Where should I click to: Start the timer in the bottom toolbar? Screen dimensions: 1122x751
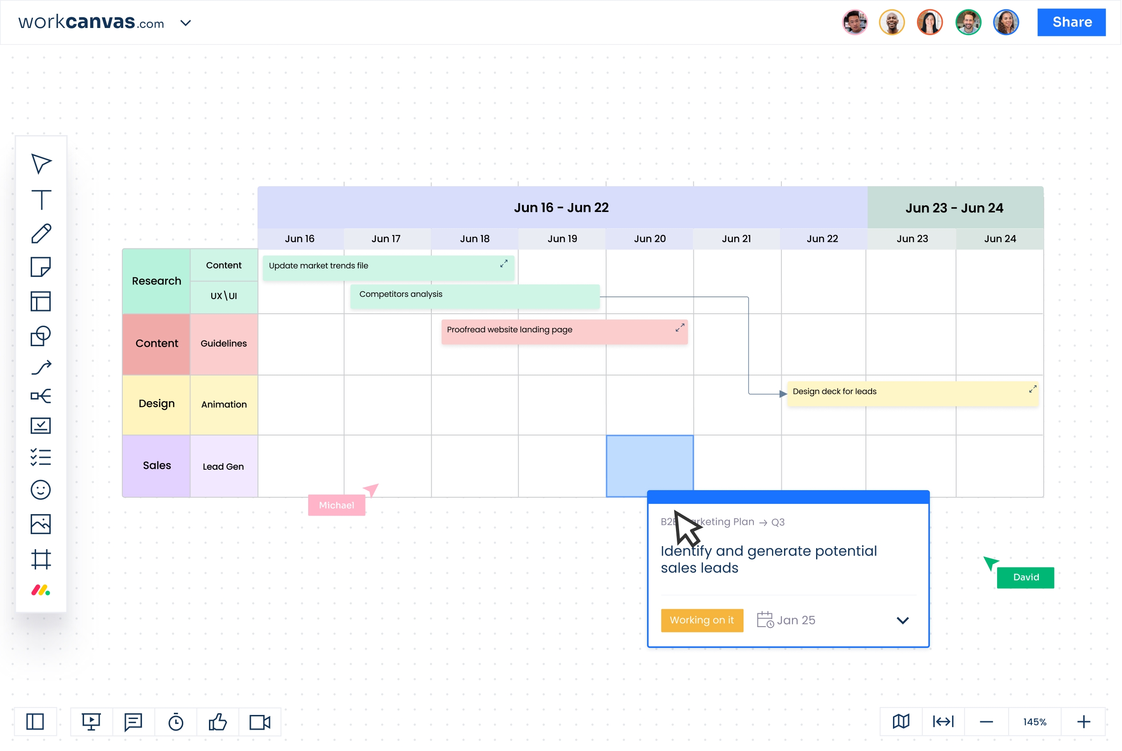[176, 722]
